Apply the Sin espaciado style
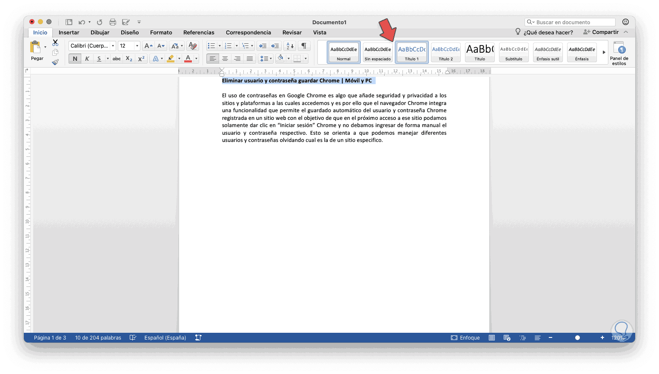 [378, 52]
